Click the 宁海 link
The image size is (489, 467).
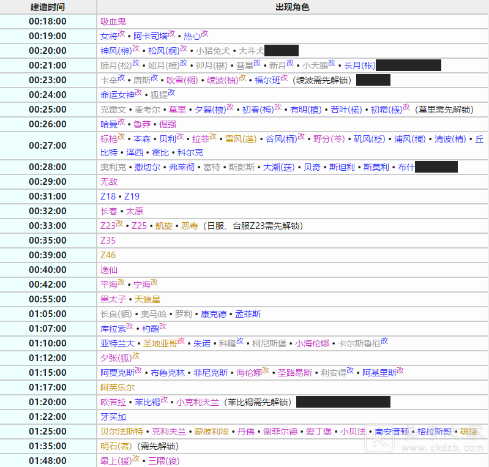click(142, 285)
